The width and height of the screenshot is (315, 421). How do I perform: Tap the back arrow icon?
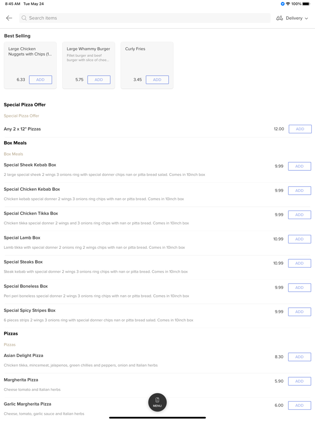[9, 18]
